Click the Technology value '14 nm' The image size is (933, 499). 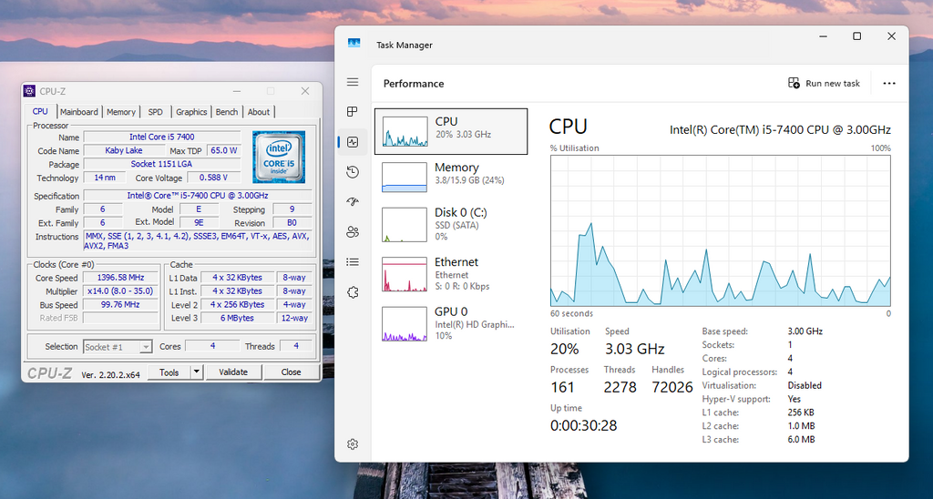[105, 178]
